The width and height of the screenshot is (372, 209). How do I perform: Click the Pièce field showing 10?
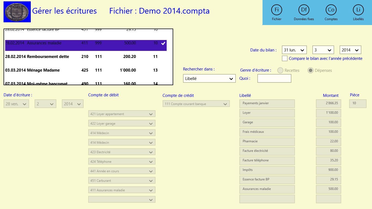(358, 103)
